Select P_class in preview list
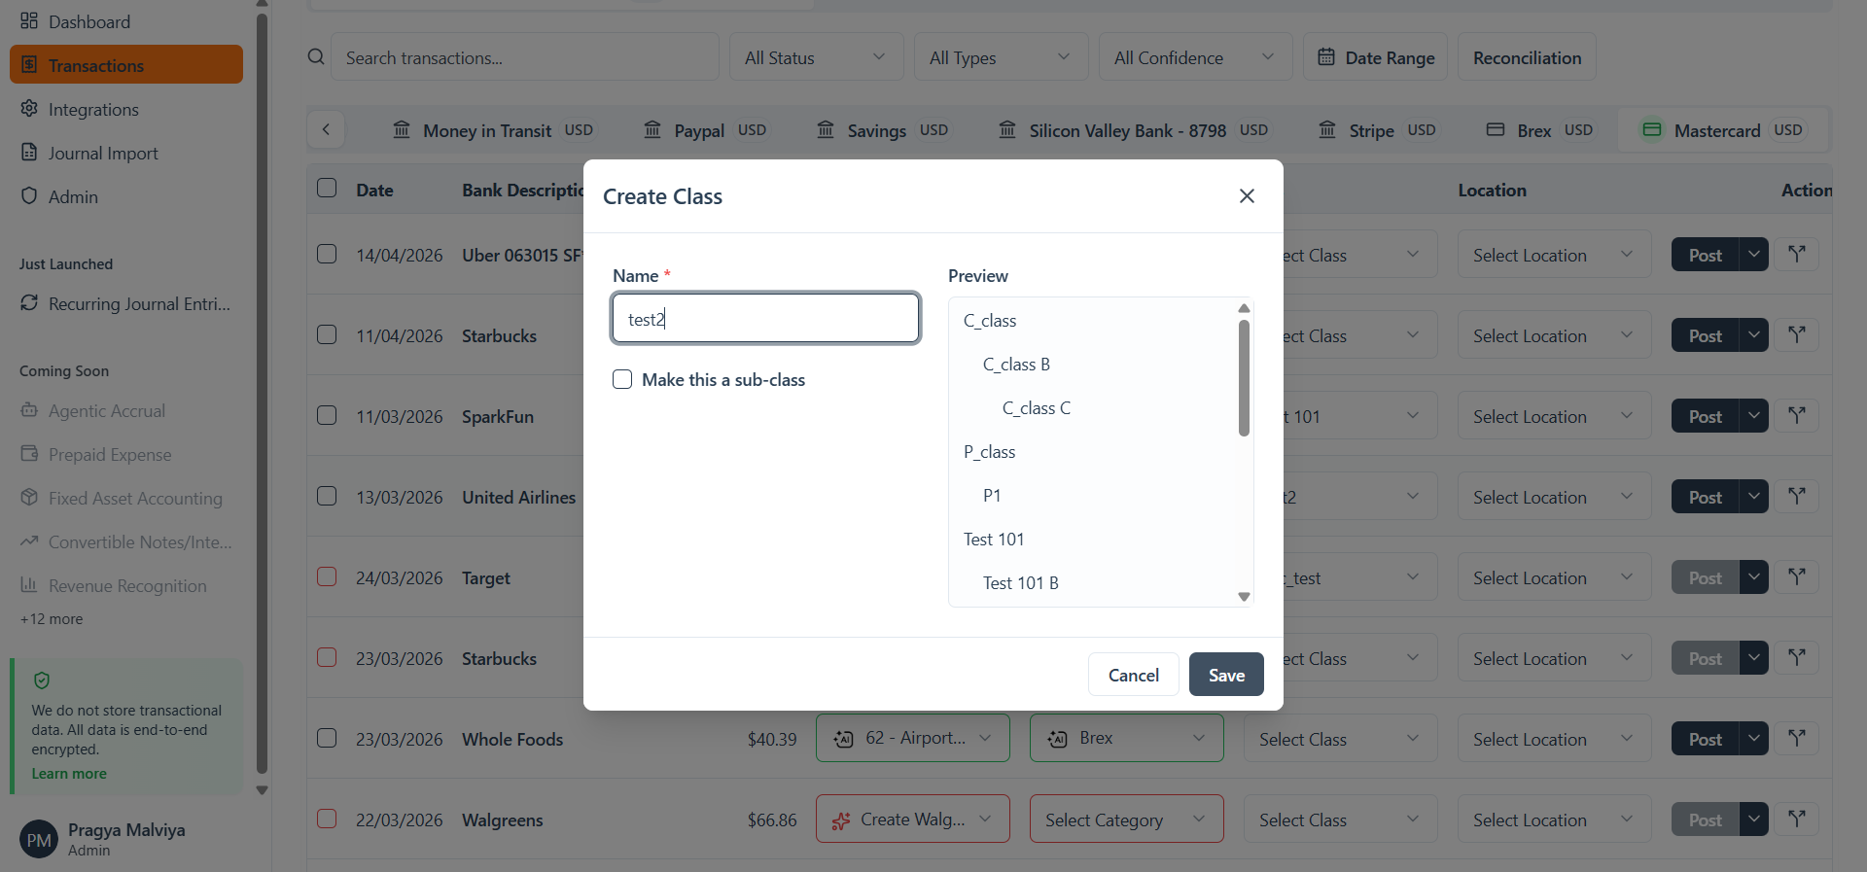Image resolution: width=1867 pixels, height=872 pixels. coord(989,452)
